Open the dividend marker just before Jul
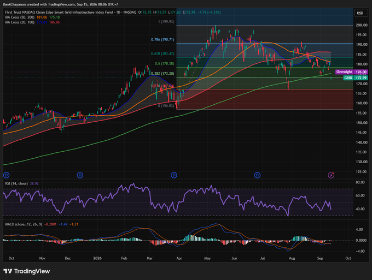 click(257, 175)
